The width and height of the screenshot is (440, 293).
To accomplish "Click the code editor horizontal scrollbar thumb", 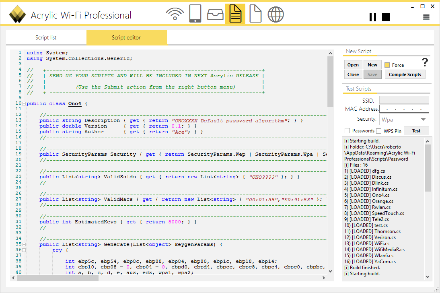I will pyautogui.click(x=58, y=278).
